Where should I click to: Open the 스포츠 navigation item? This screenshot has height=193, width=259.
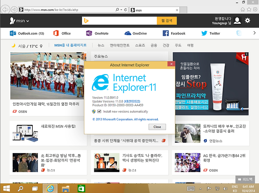pyautogui.click(x=140, y=45)
